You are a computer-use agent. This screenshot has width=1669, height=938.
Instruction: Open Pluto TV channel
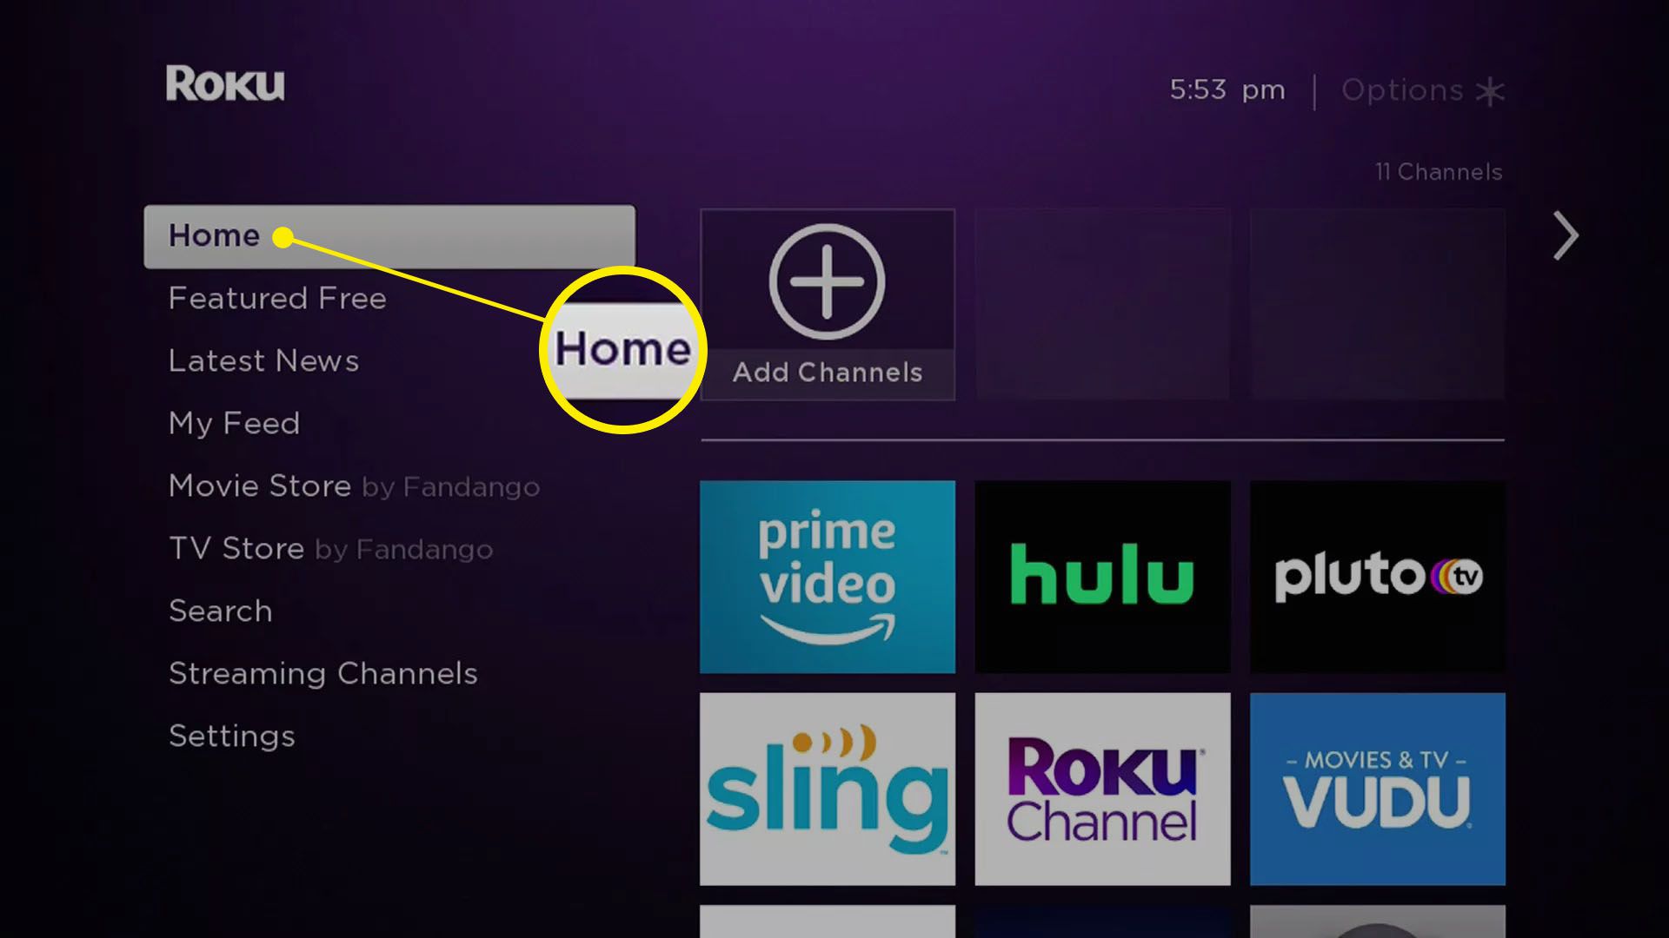click(x=1377, y=575)
